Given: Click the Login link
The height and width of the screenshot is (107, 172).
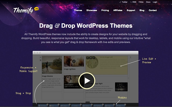Looking at the screenshot, I should coord(155,2).
